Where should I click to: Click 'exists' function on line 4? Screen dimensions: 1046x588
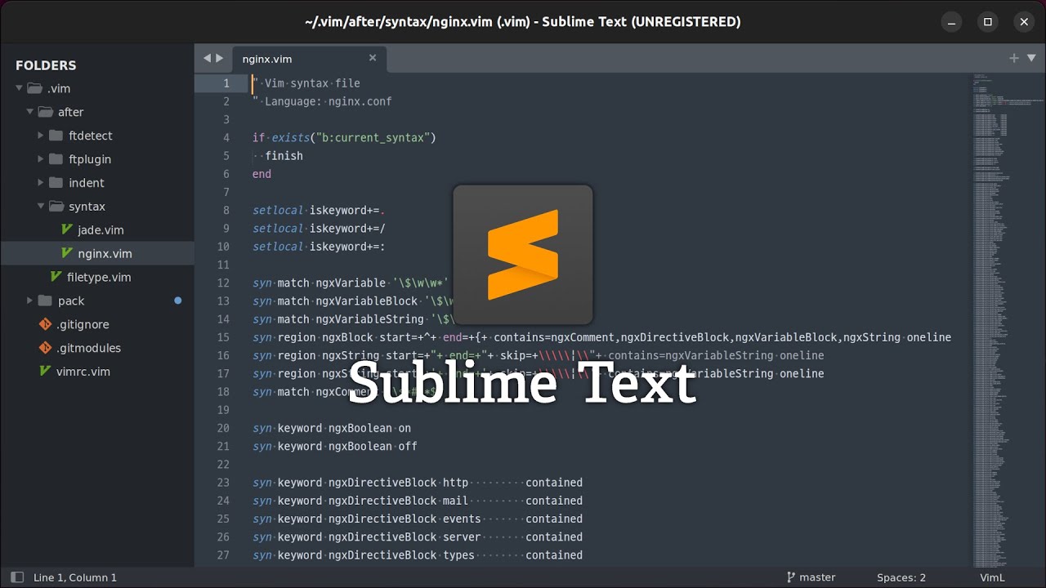290,137
